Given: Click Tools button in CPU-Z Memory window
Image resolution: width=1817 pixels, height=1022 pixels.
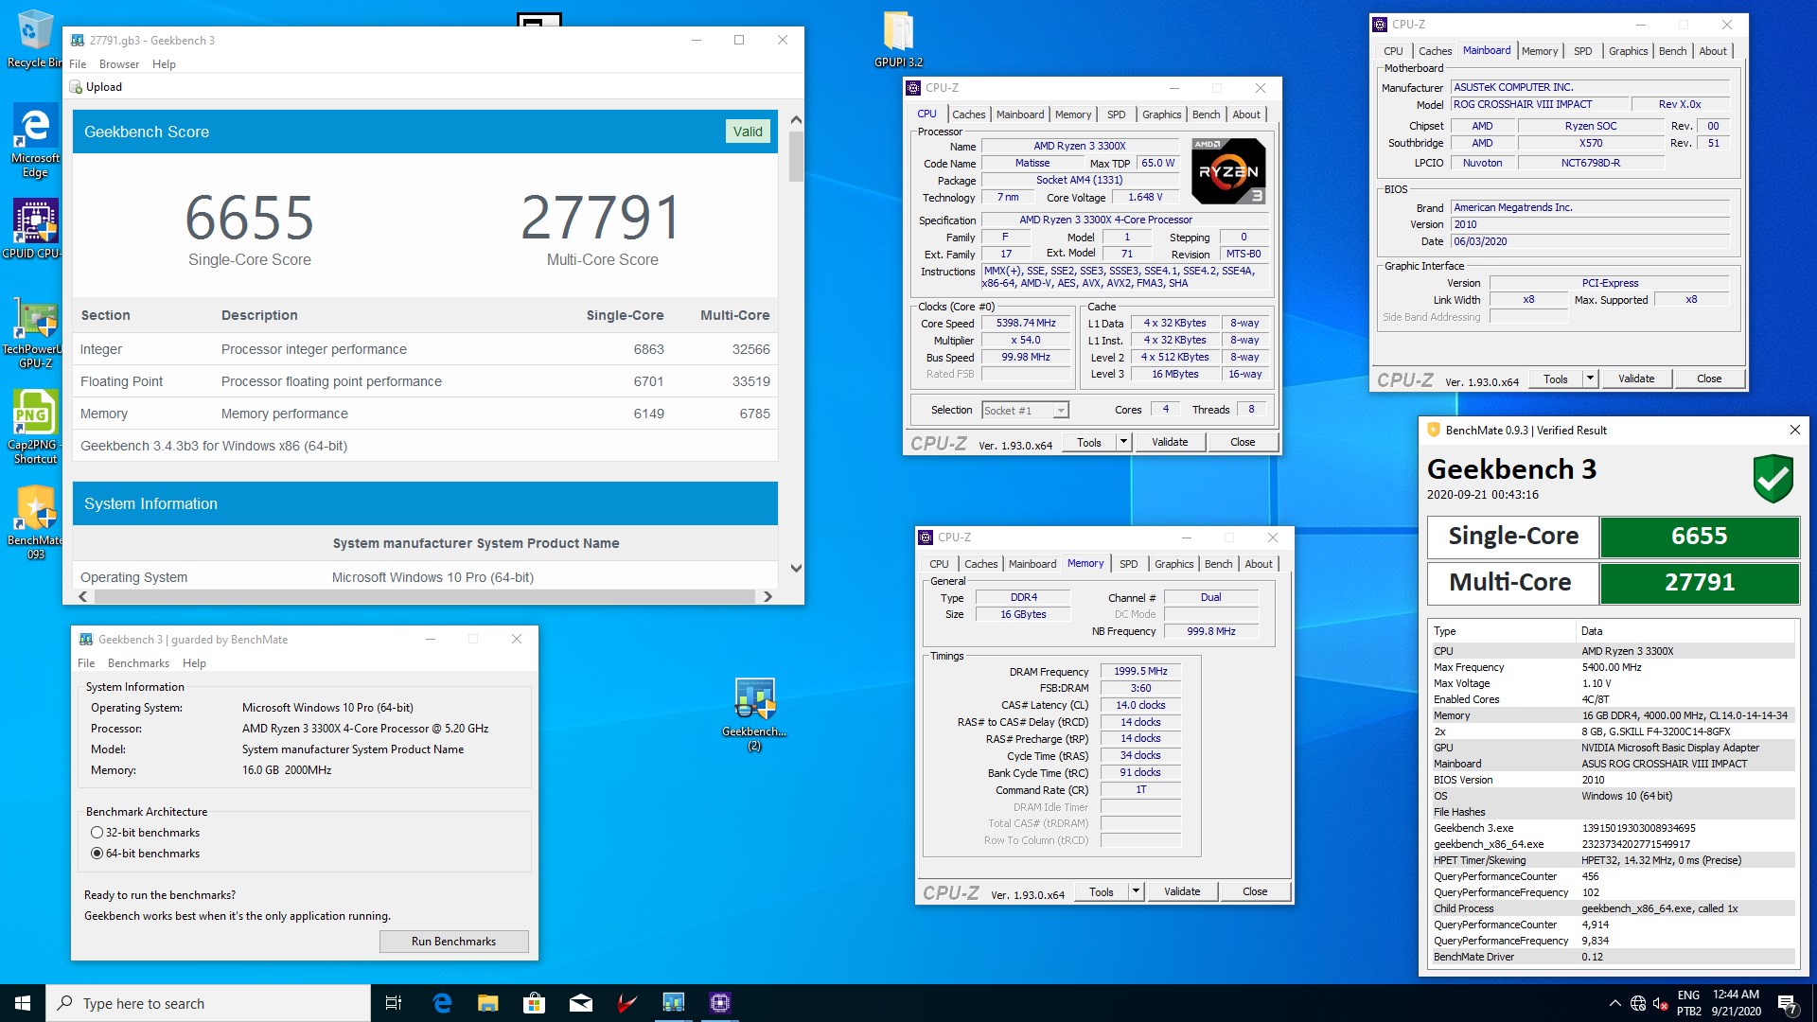Looking at the screenshot, I should point(1102,891).
